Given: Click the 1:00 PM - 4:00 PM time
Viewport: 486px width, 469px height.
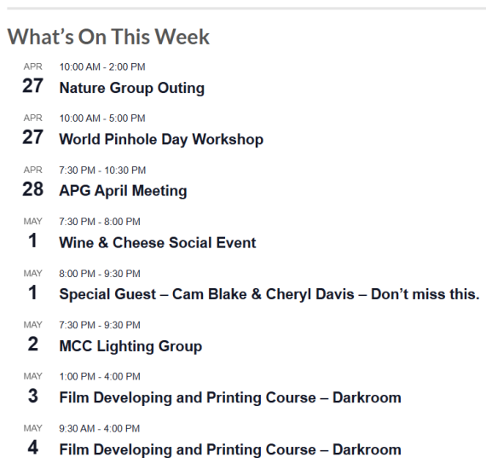Looking at the screenshot, I should (100, 377).
